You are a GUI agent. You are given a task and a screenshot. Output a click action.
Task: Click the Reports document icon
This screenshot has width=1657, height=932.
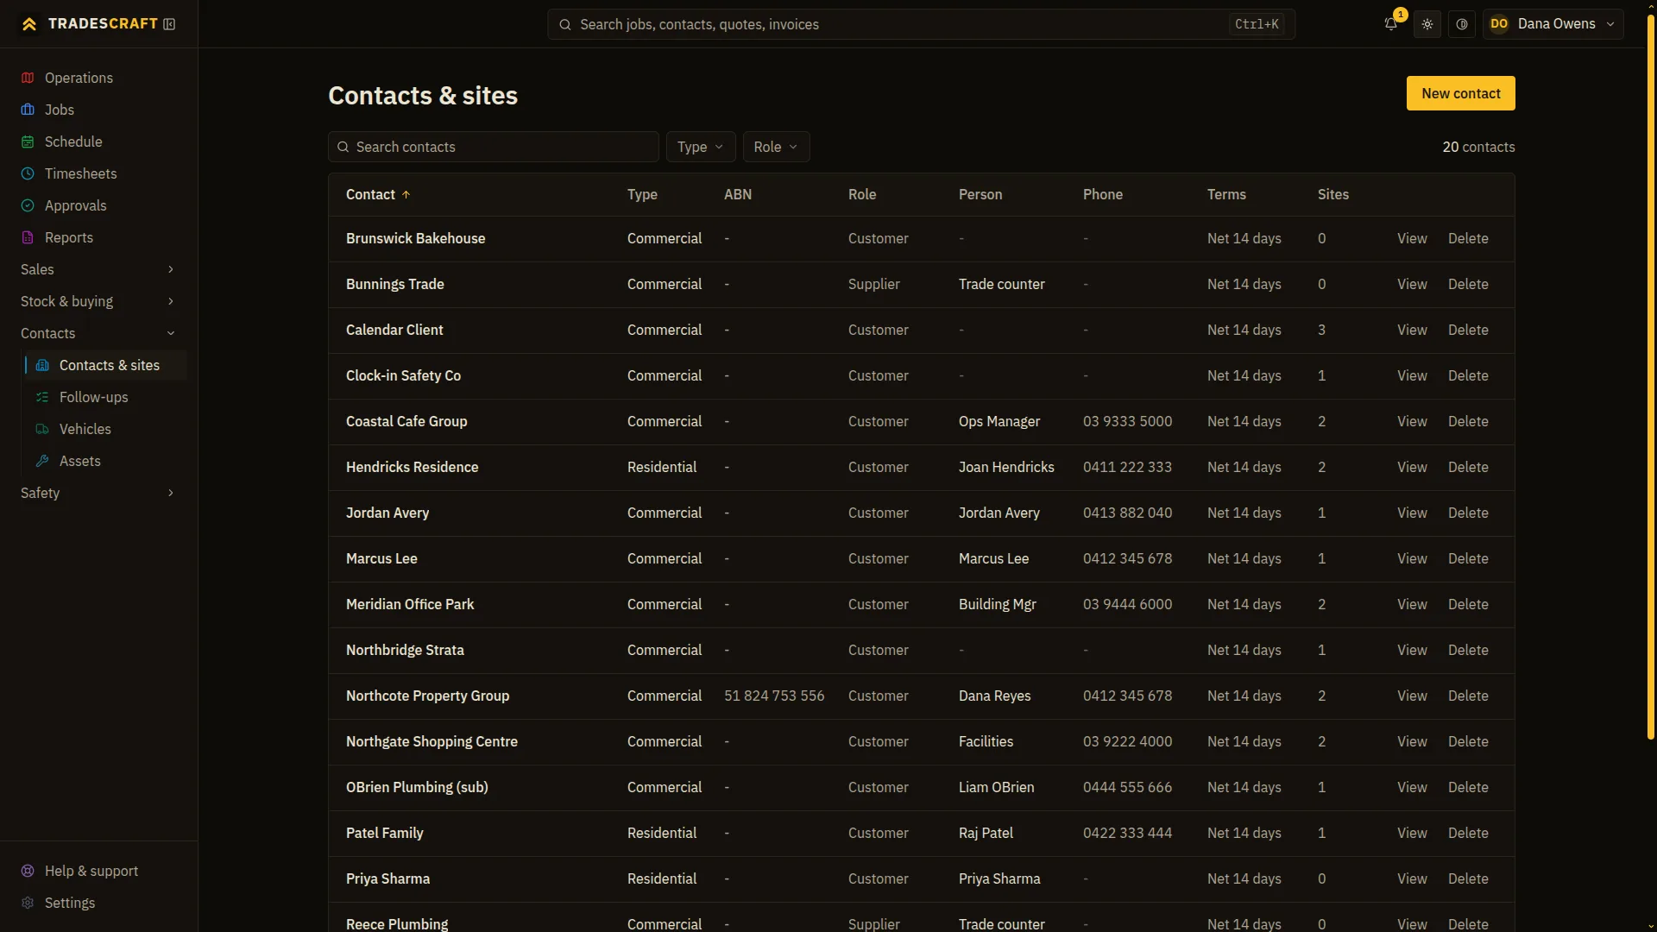pos(28,237)
